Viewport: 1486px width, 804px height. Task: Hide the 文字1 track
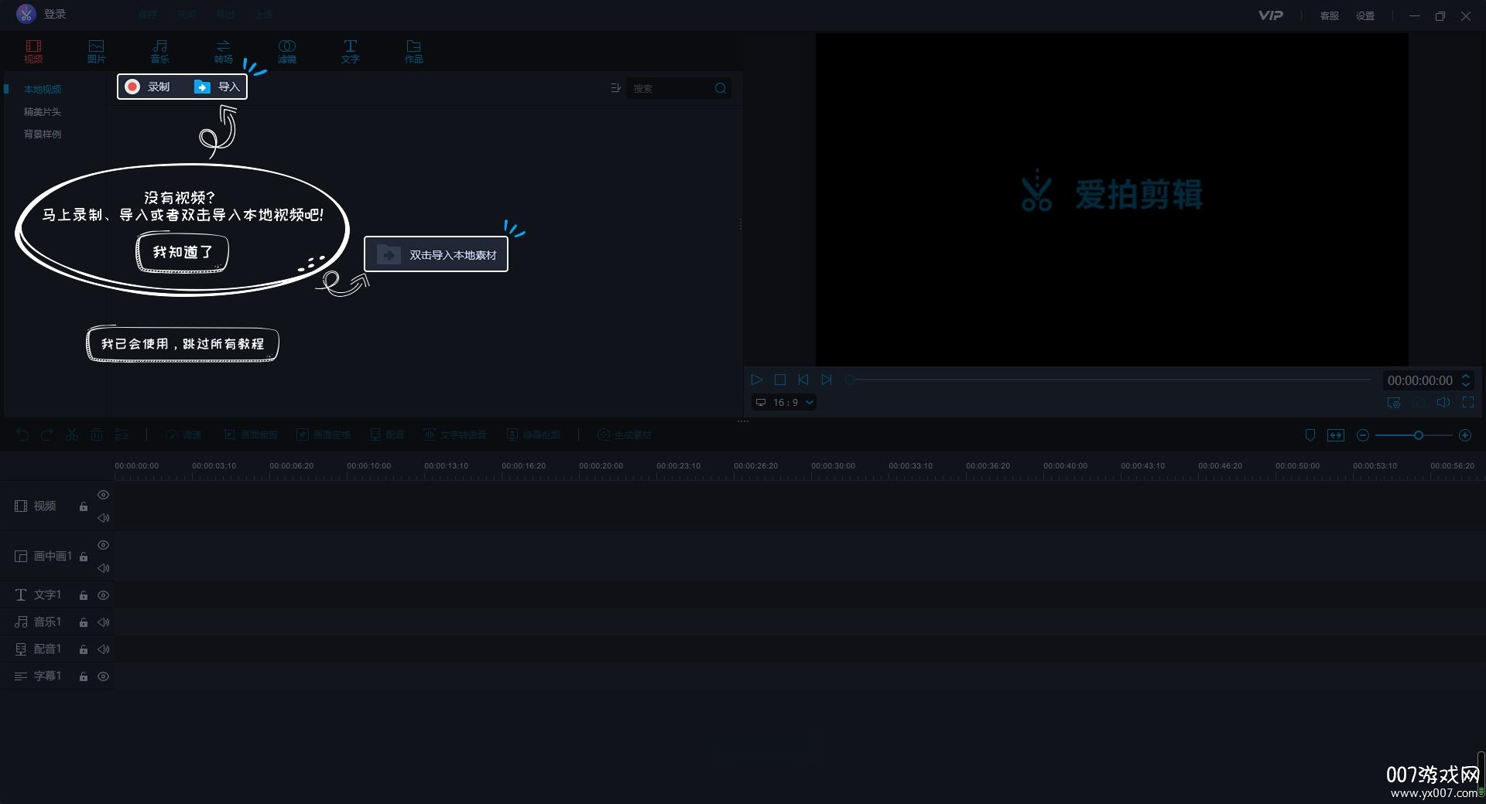pyautogui.click(x=103, y=595)
